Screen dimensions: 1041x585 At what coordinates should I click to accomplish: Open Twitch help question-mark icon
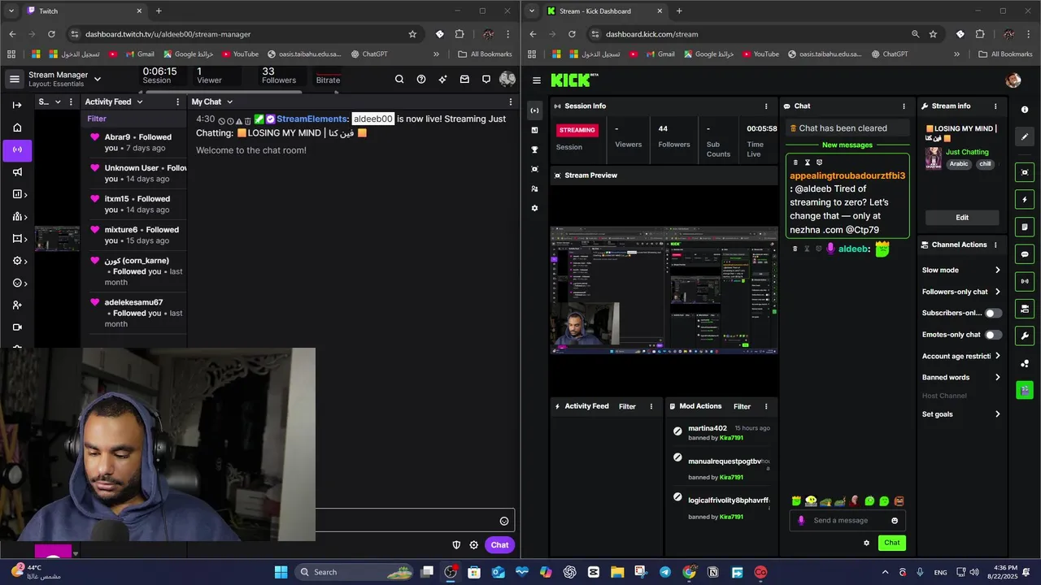point(421,79)
